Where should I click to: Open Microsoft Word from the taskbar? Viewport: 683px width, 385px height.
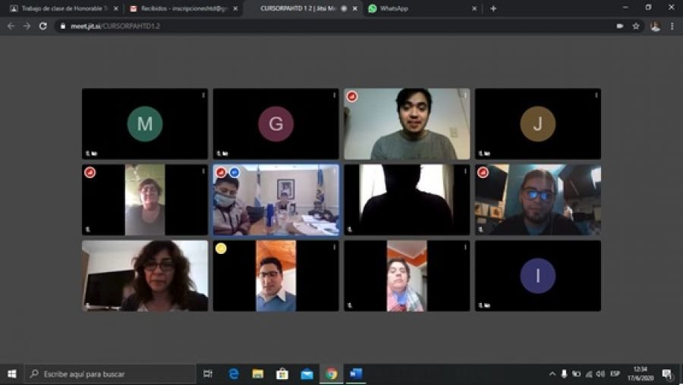tap(356, 374)
